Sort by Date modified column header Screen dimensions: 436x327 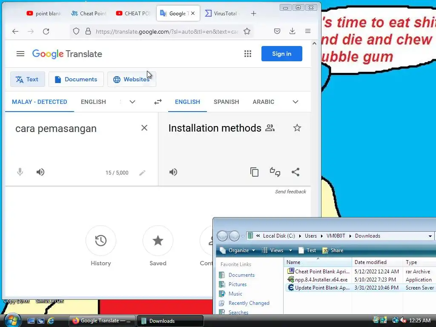(x=377, y=262)
